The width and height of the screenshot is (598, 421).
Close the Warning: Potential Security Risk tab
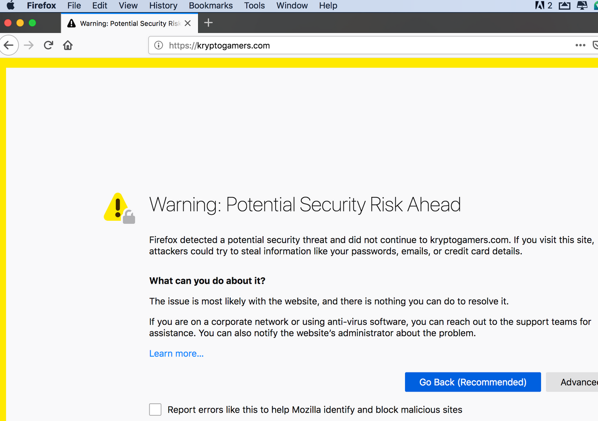(x=187, y=23)
